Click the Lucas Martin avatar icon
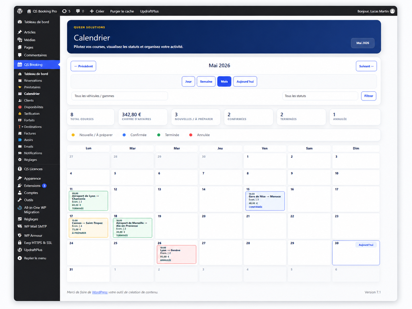The image size is (412, 309). (x=392, y=11)
